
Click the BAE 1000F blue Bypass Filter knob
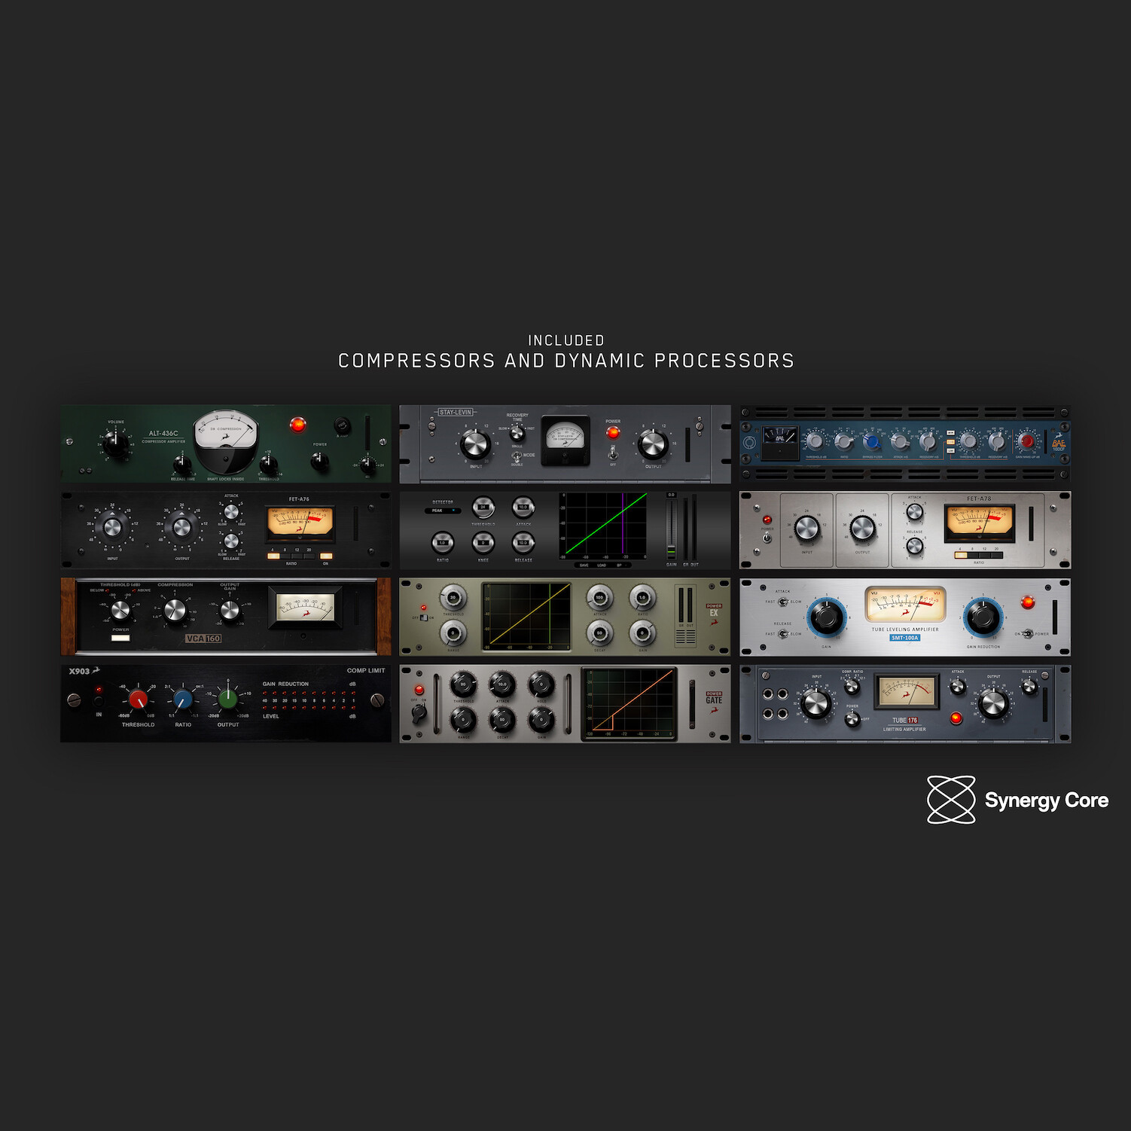pos(871,441)
